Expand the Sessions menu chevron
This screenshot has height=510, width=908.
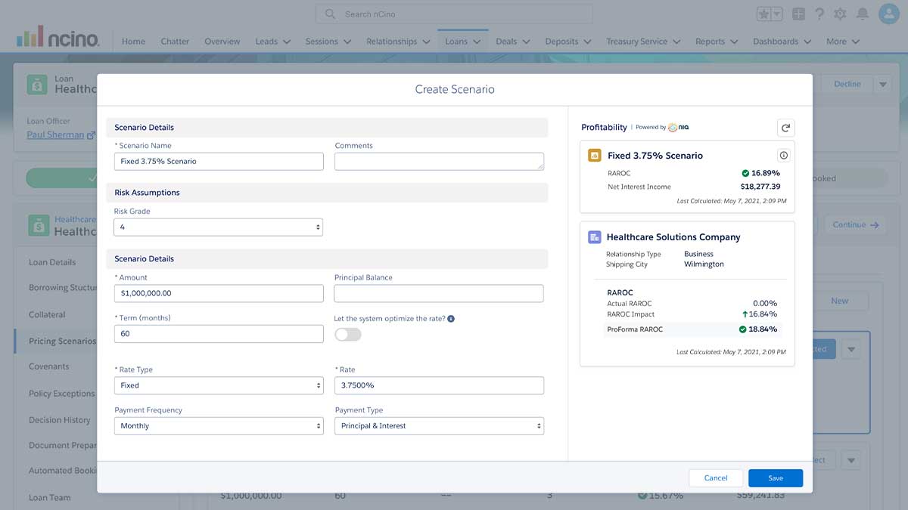coord(347,42)
